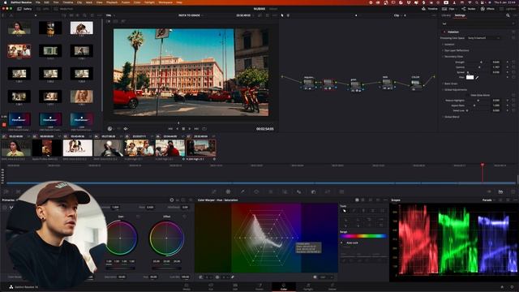Adjust the Gamma slider in Secondary Glow
This screenshot has height=292, width=519.
[x=478, y=67]
